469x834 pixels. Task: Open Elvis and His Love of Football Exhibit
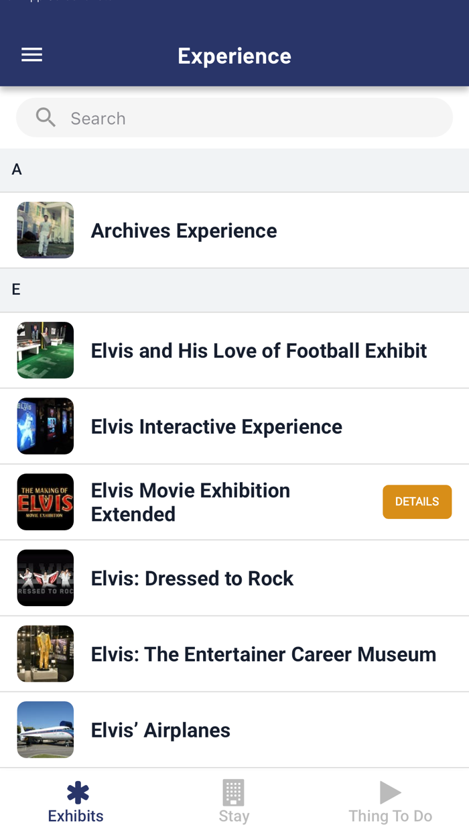pyautogui.click(x=259, y=351)
